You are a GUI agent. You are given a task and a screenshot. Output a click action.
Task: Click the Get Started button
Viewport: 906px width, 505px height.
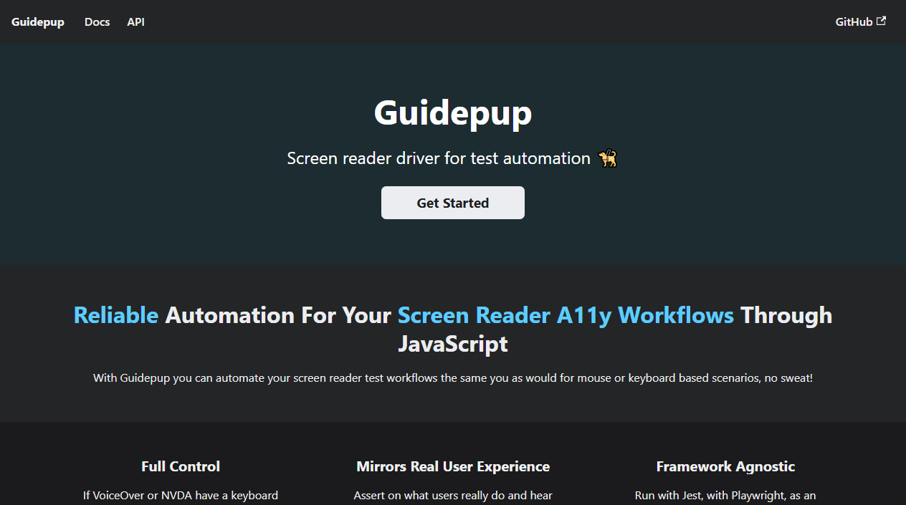[452, 203]
